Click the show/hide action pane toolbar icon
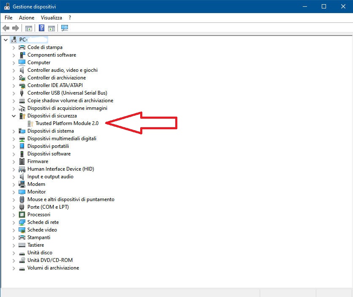The height and width of the screenshot is (297, 353). [52, 28]
